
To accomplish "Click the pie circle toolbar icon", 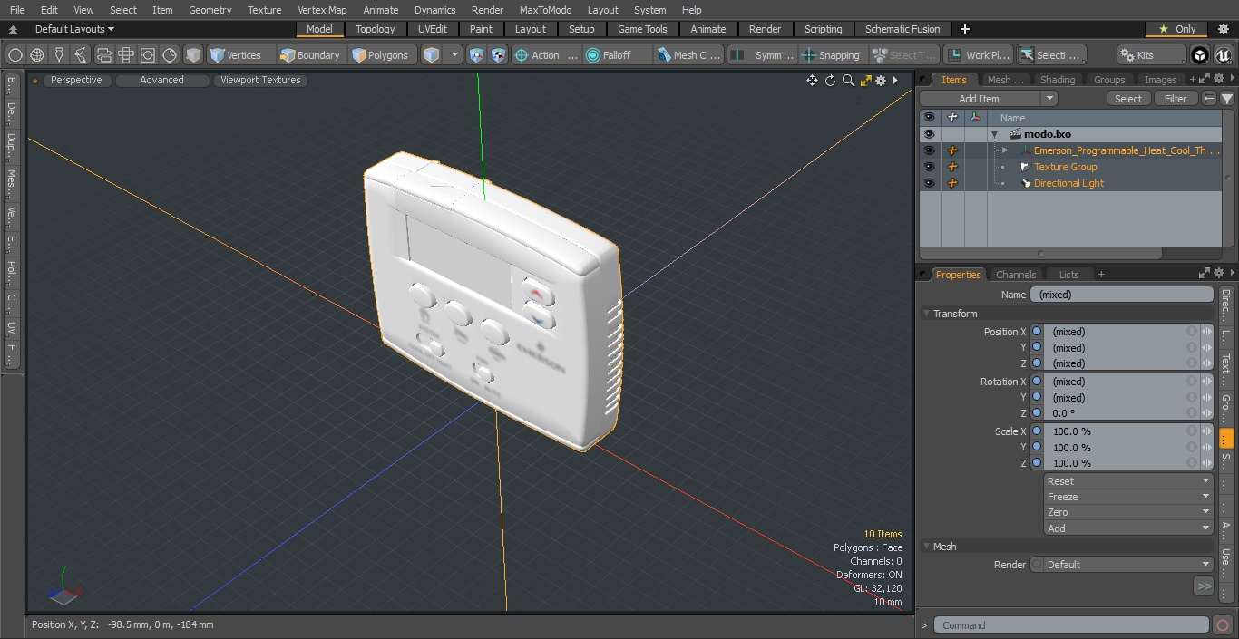I will 170,55.
